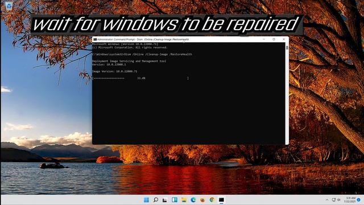Click the DISM progress percentage text
Image resolution: width=364 pixels, height=205 pixels.
click(141, 79)
